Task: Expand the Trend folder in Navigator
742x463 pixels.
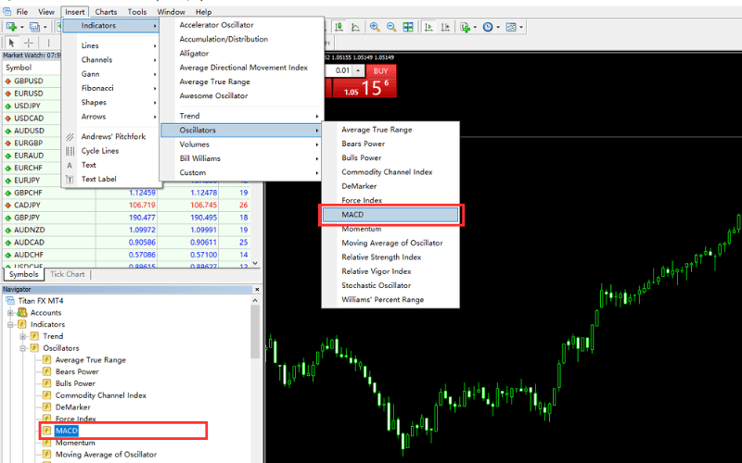Action: 22,336
